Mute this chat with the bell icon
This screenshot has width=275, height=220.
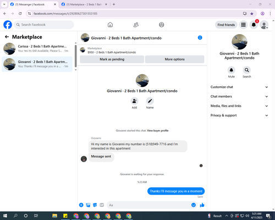[x=232, y=70]
